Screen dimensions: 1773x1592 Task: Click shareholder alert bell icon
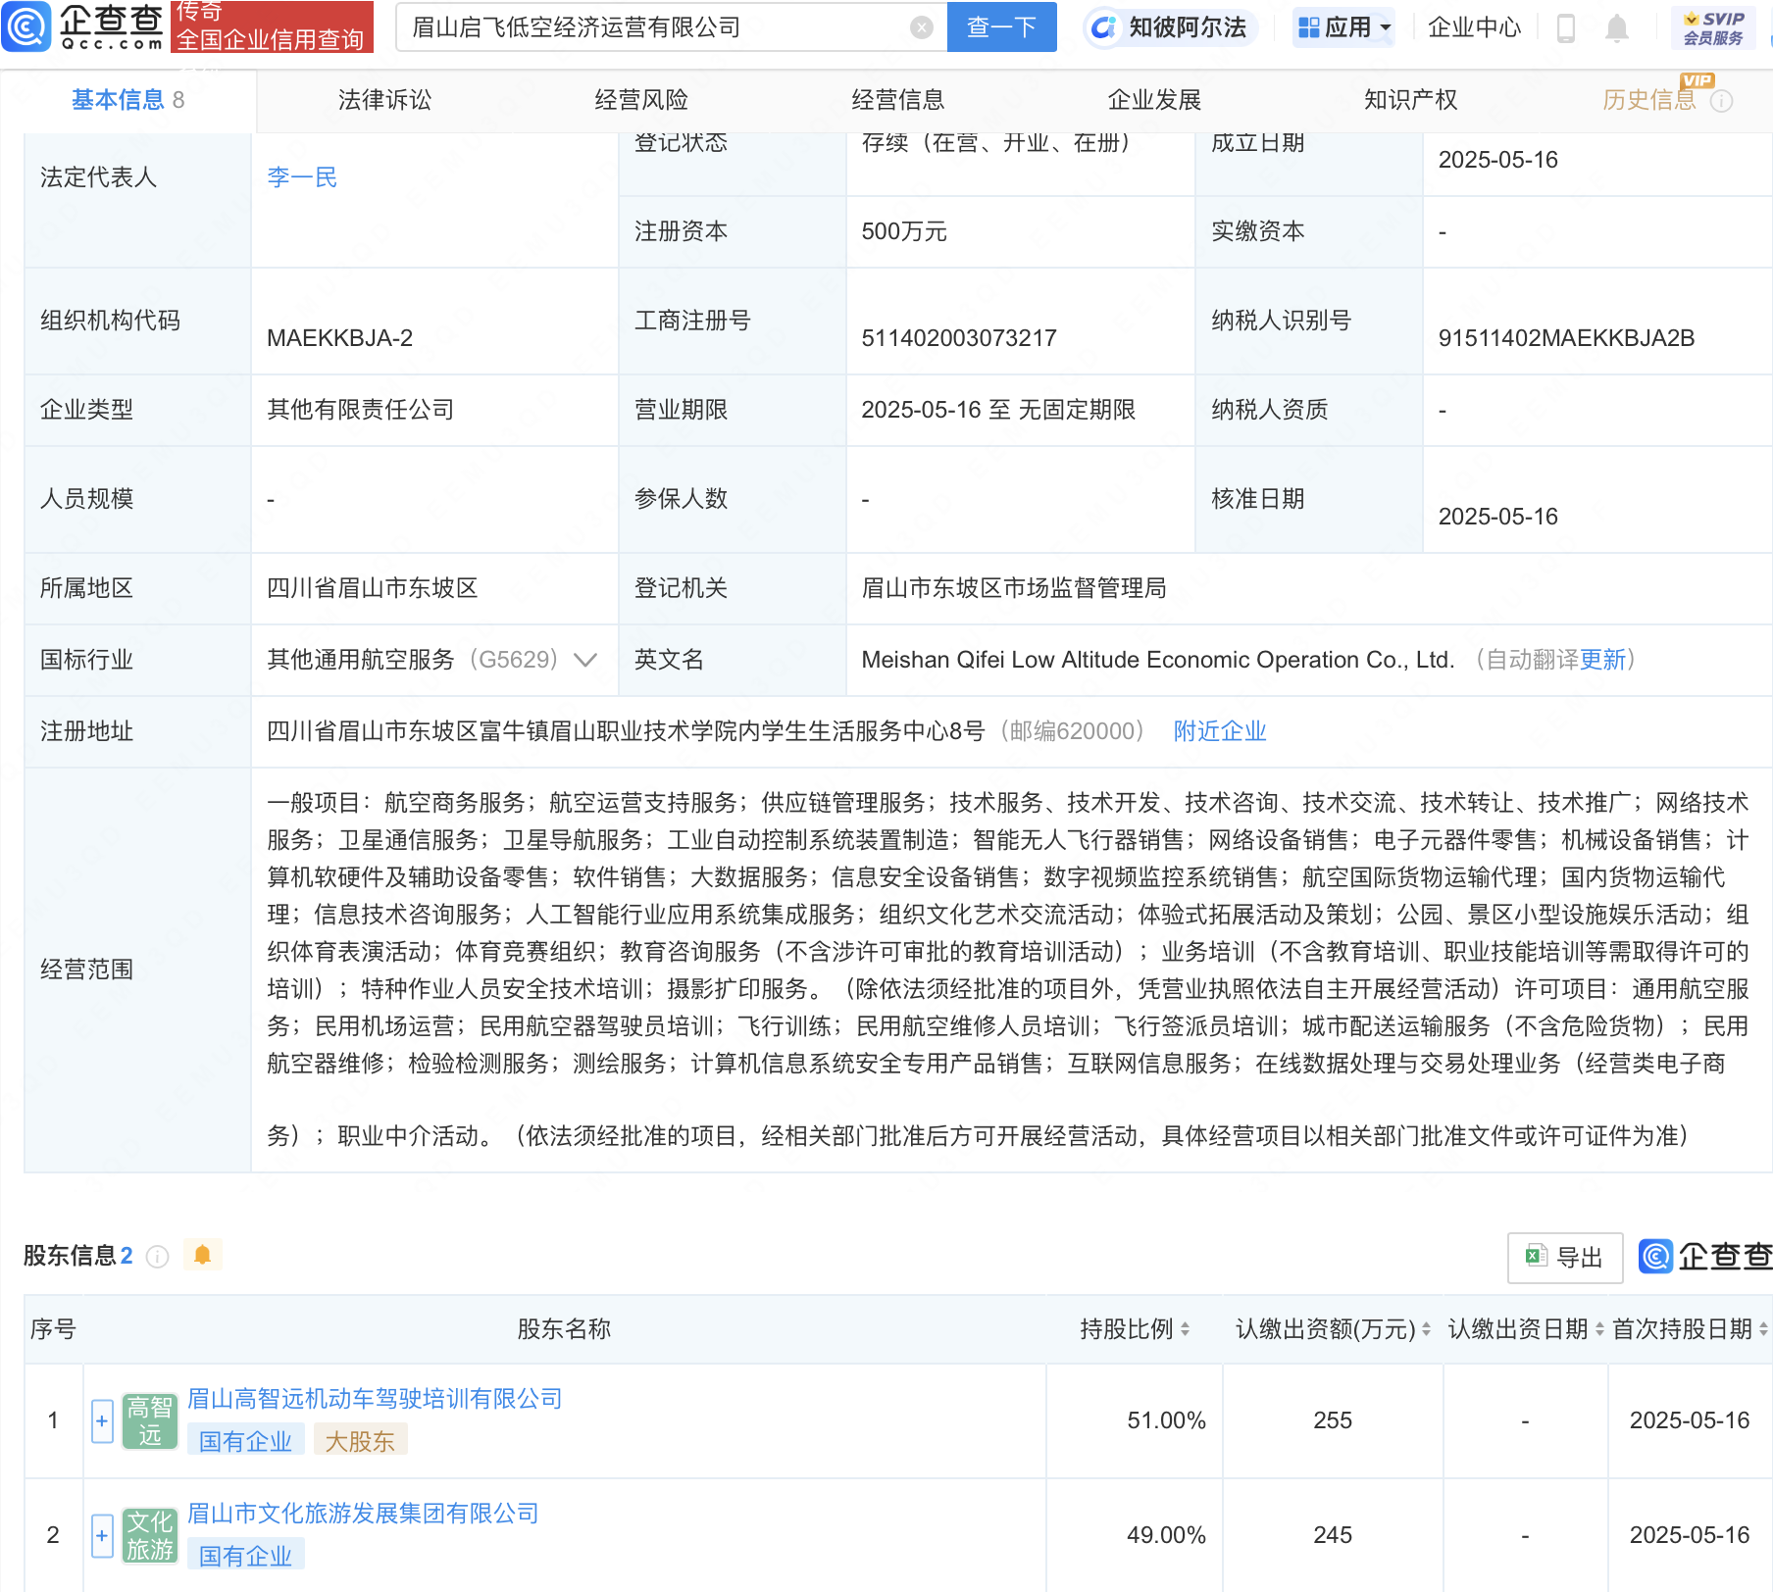click(203, 1255)
